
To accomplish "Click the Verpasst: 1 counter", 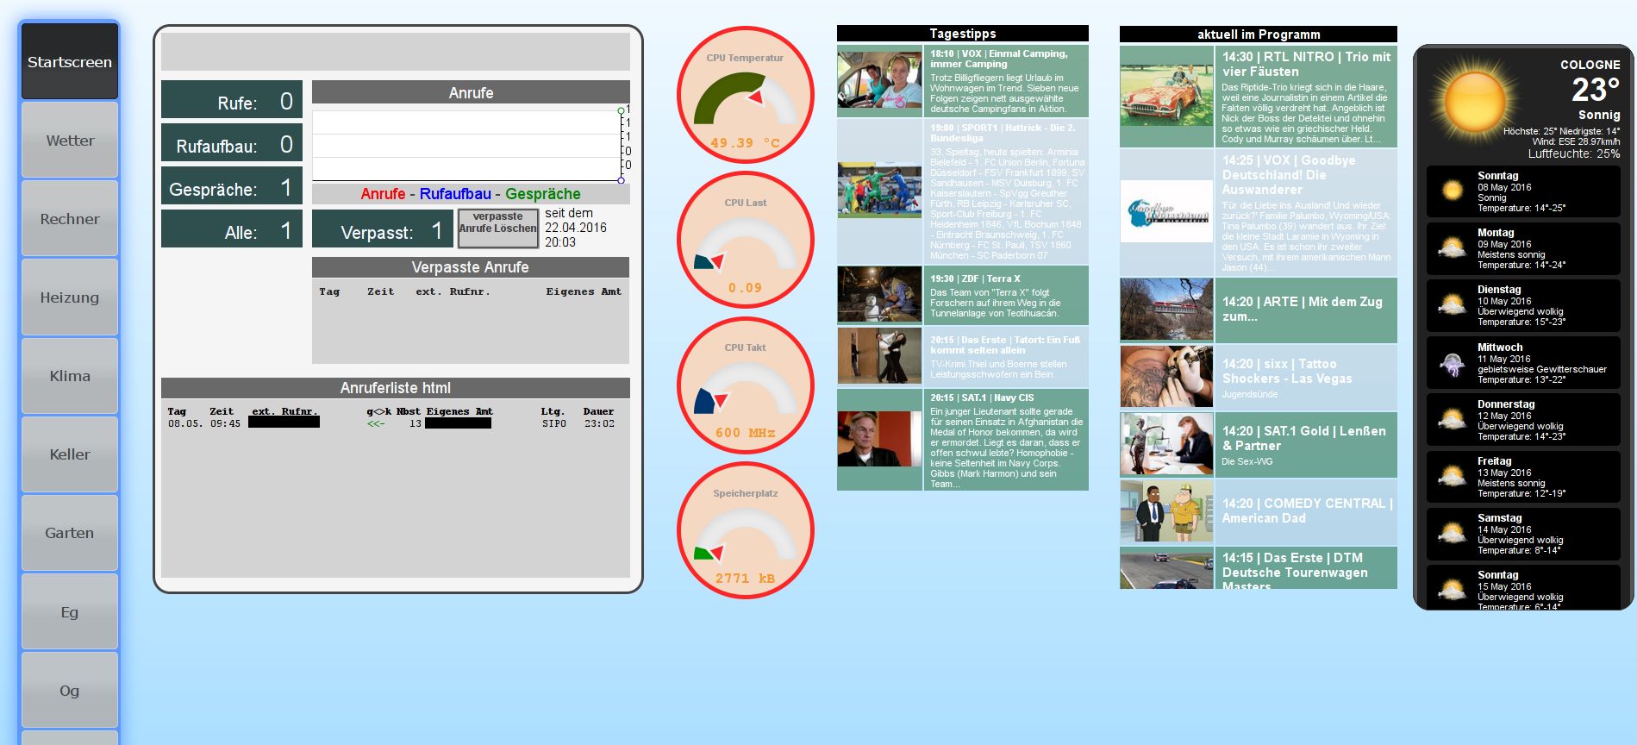I will pyautogui.click(x=382, y=229).
